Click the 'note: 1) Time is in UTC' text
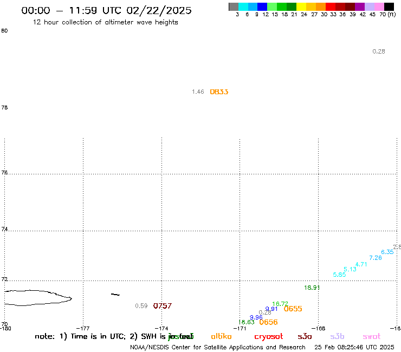The image size is (401, 352). point(80,336)
